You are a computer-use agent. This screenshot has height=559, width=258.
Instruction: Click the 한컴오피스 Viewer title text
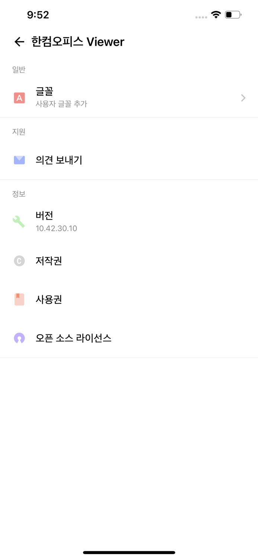pos(77,41)
